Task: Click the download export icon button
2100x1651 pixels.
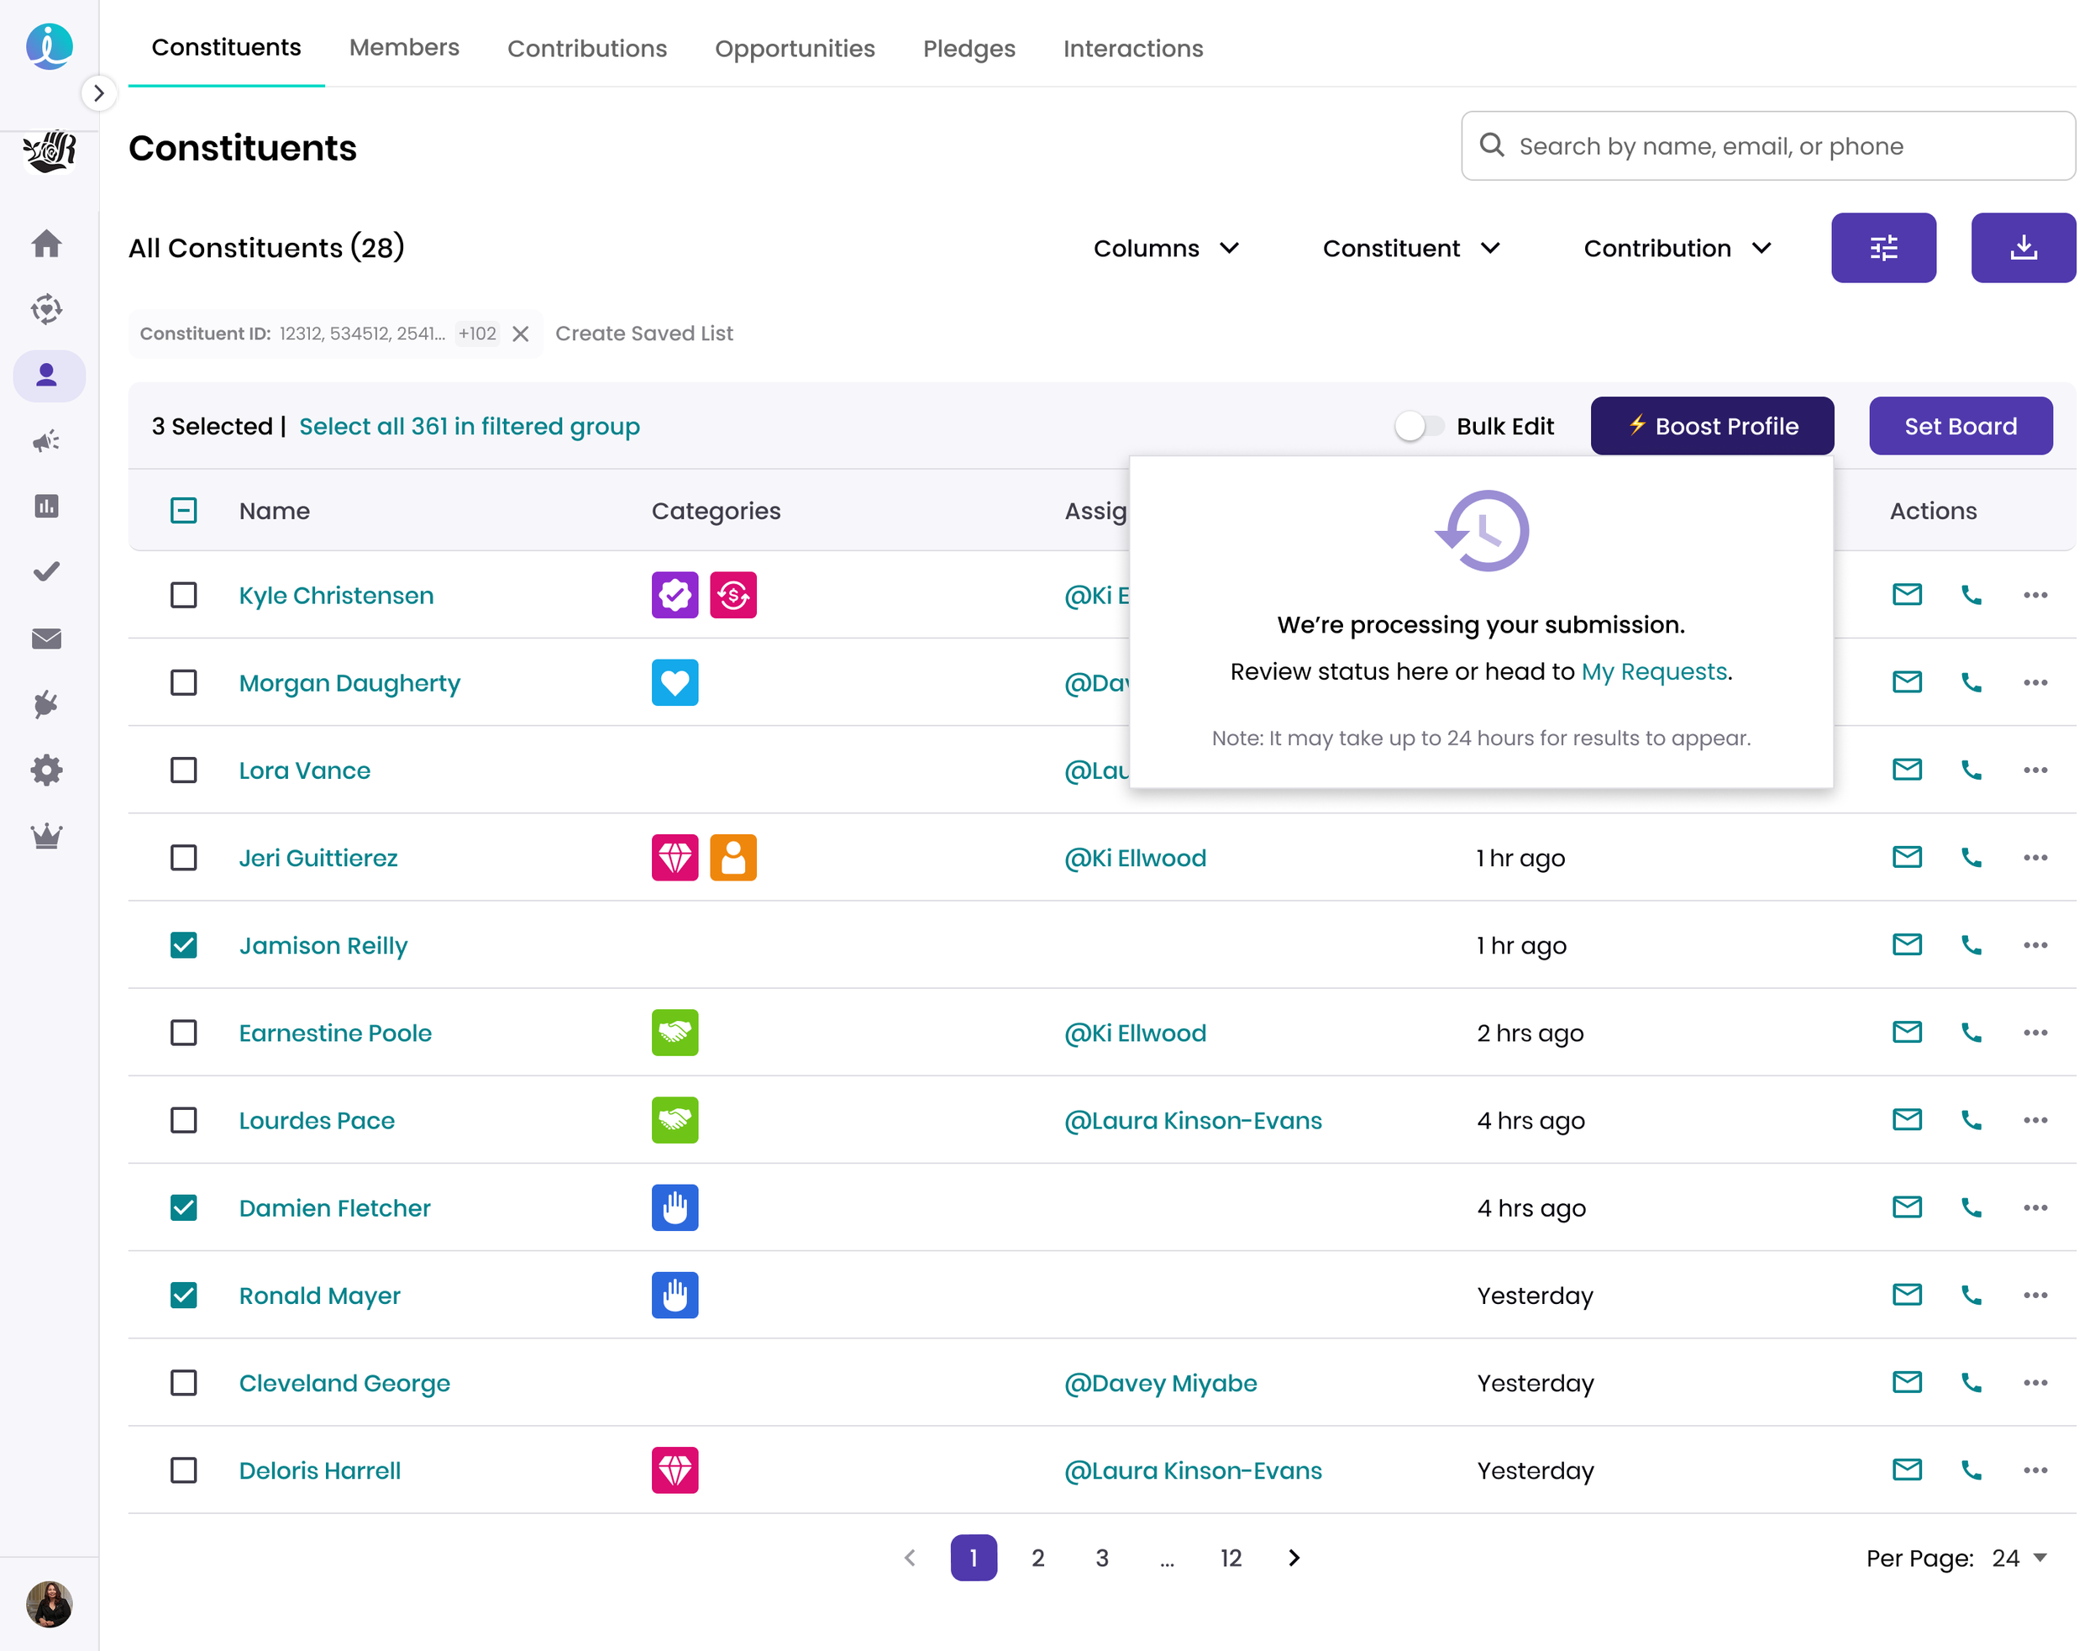Action: coord(2022,249)
